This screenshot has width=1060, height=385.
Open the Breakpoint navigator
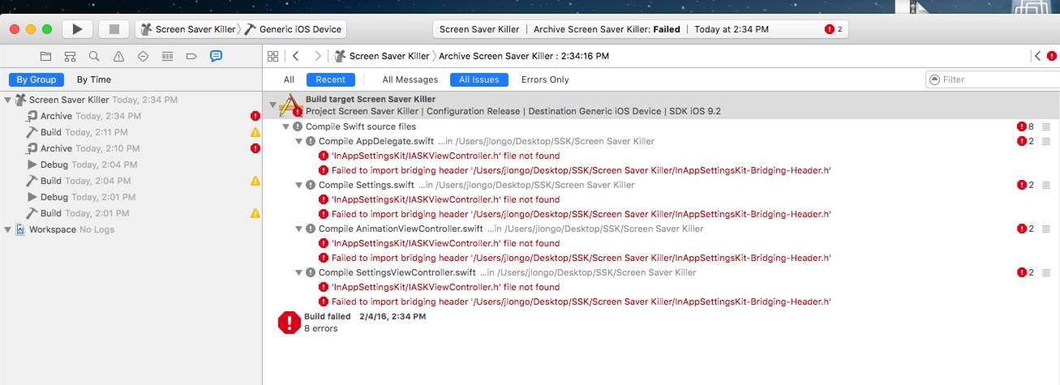pos(191,56)
